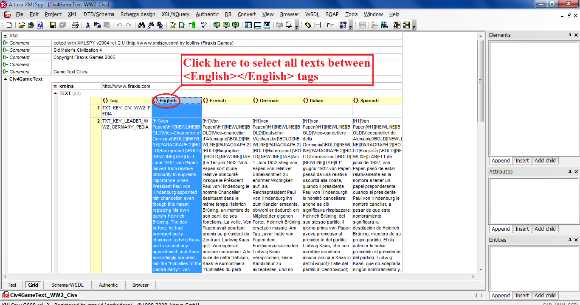
Task: Open the File menu
Action: click(20, 14)
